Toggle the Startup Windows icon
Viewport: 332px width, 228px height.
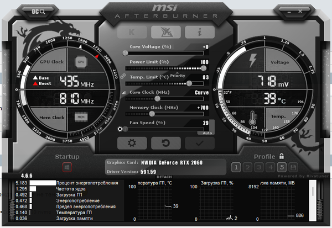67,167
